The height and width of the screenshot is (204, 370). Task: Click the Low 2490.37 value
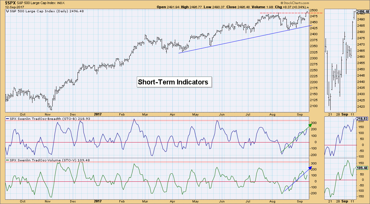click(x=214, y=7)
